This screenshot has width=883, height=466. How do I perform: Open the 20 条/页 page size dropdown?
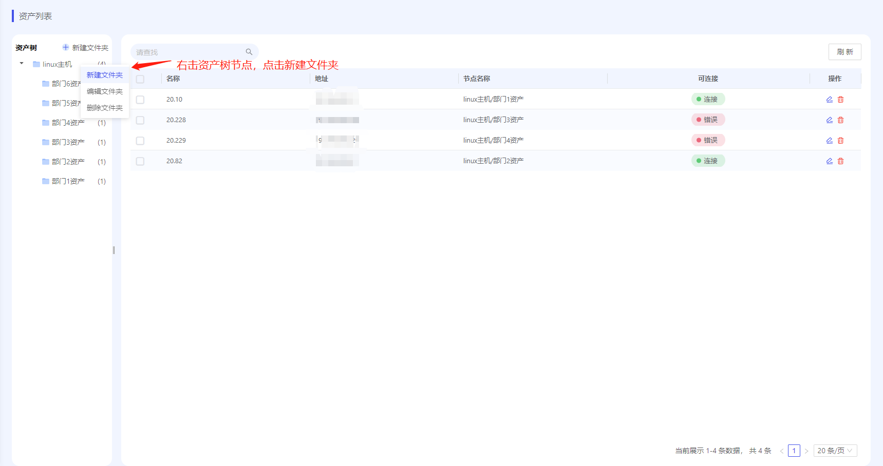point(835,451)
